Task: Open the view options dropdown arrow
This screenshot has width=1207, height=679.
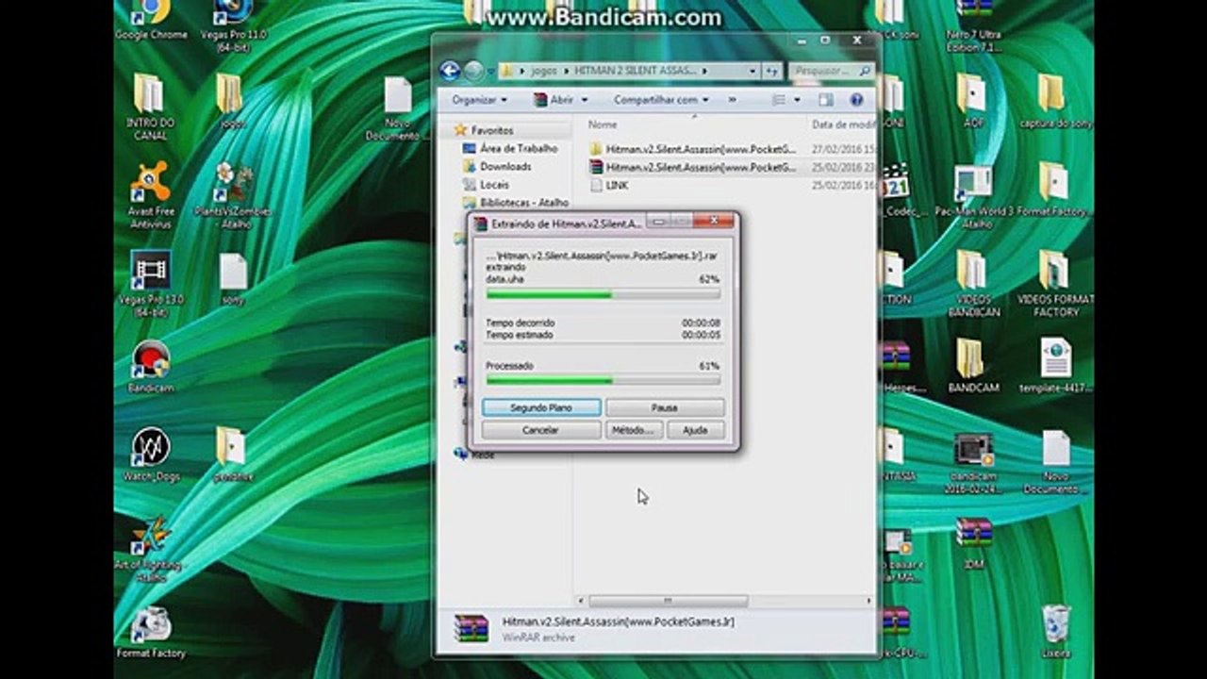Action: coord(797,99)
